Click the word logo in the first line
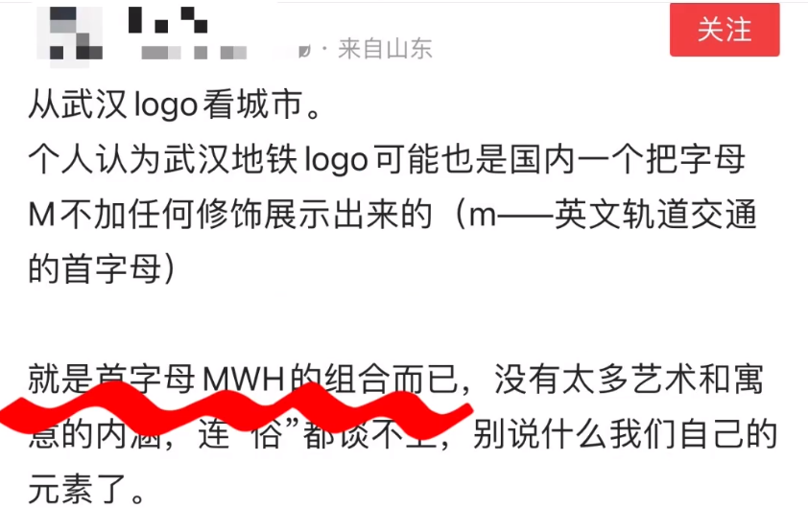Viewport: 808px width, 530px height. (166, 106)
